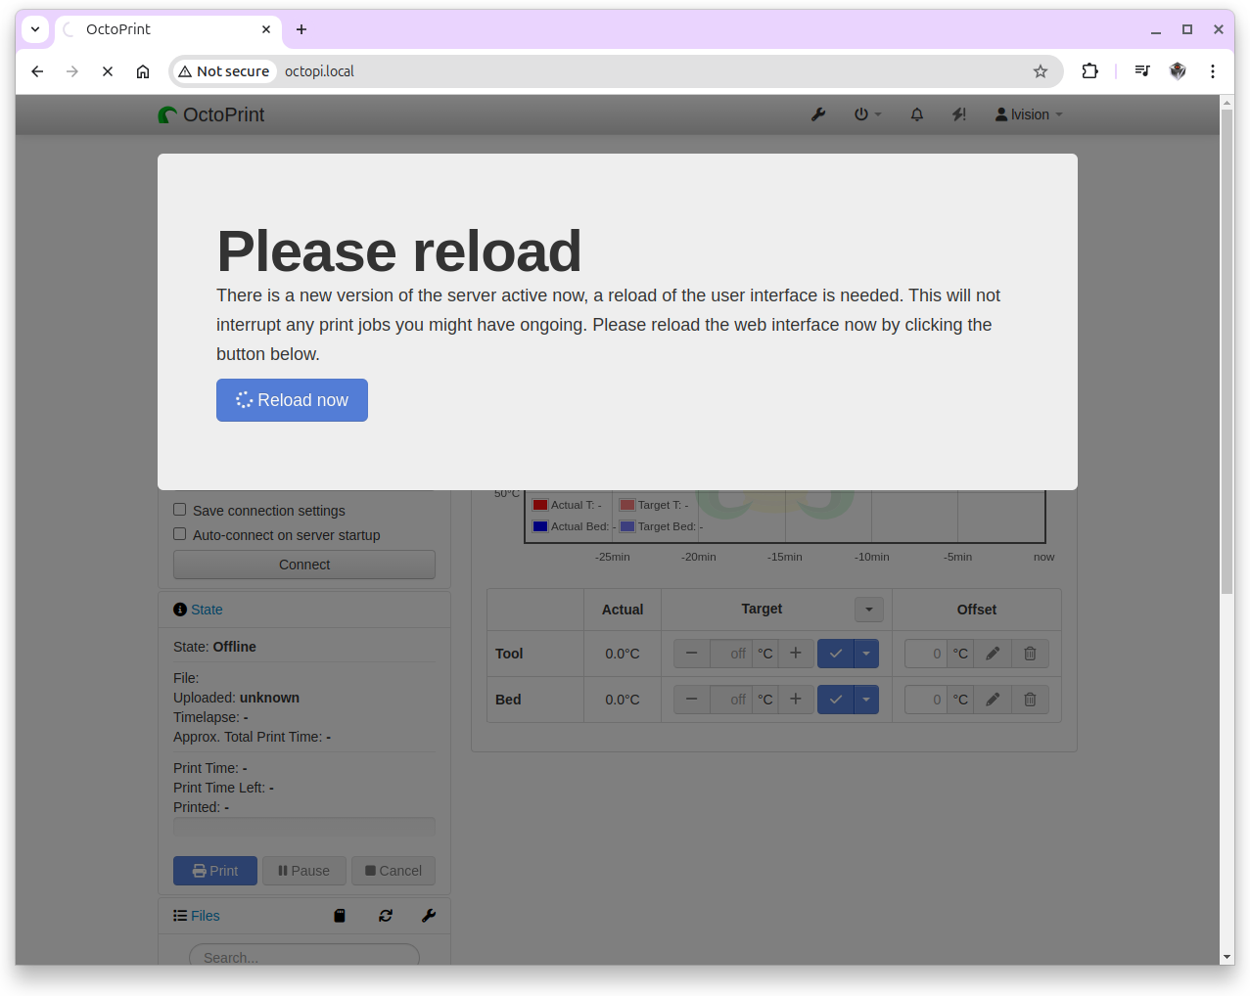Image resolution: width=1250 pixels, height=996 pixels.
Task: Toggle Actual Bed legend blue swatch
Action: coord(540,526)
